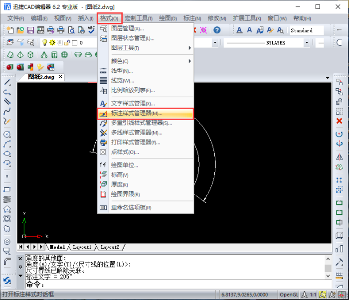Open Print Preview magnifier icon
The height and width of the screenshot is (300, 349).
coord(71,30)
